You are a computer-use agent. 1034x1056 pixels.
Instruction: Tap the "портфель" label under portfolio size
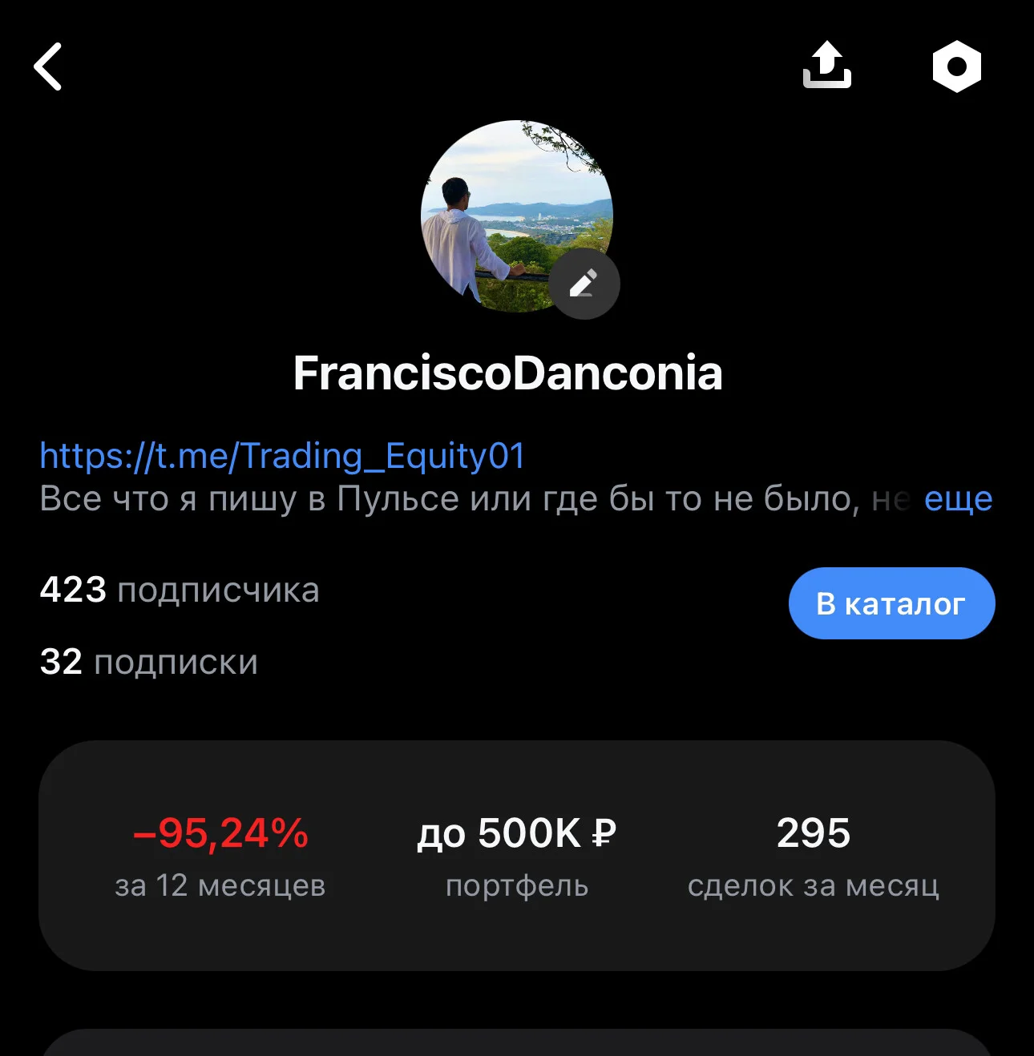tap(517, 886)
